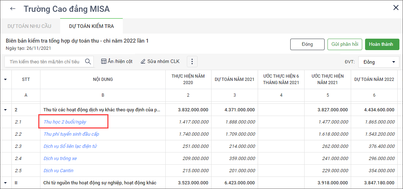Open the Dịch vụ trông xe link
Image resolution: width=403 pixels, height=189 pixels.
point(60,159)
